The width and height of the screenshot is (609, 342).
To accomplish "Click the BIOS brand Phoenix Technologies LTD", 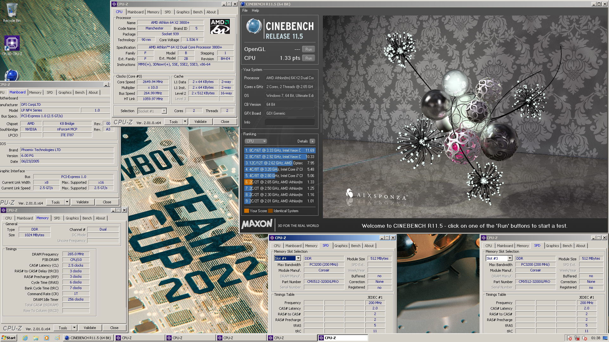I will click(67, 150).
